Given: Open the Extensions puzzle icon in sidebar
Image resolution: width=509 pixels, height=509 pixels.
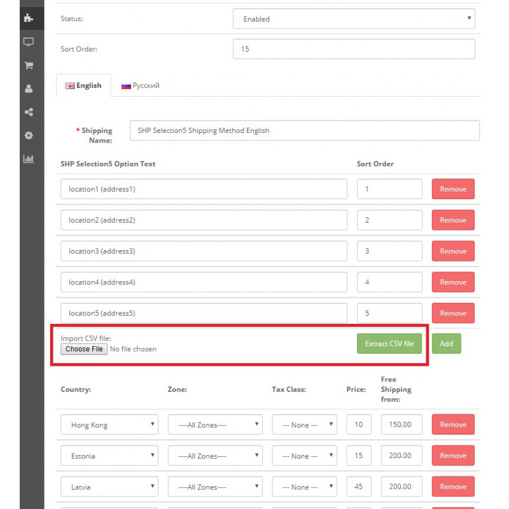Looking at the screenshot, I should pyautogui.click(x=29, y=18).
